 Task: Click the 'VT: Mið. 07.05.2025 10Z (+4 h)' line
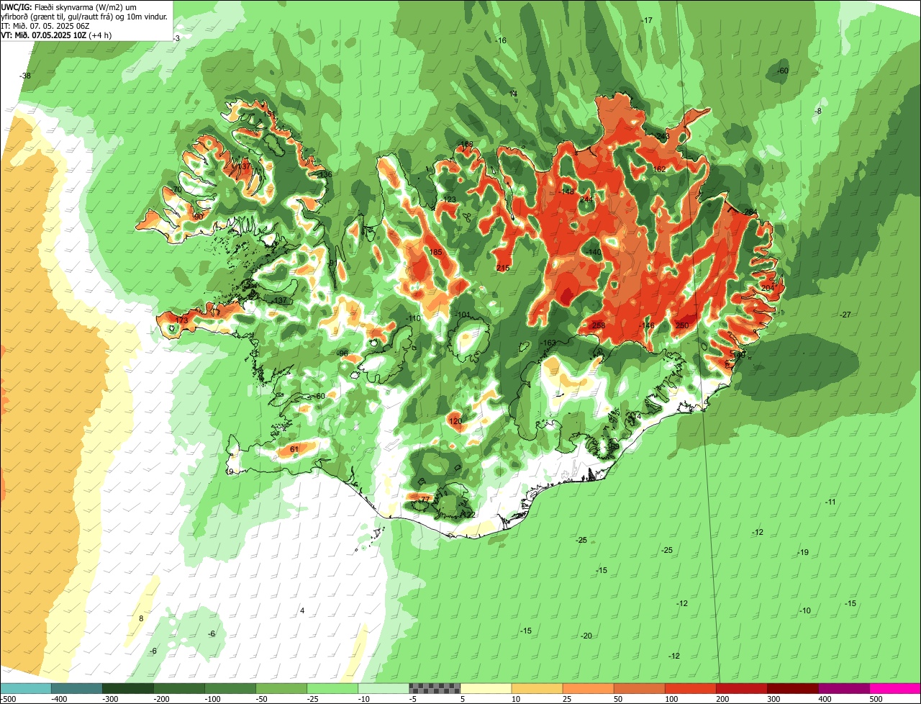[x=56, y=35]
